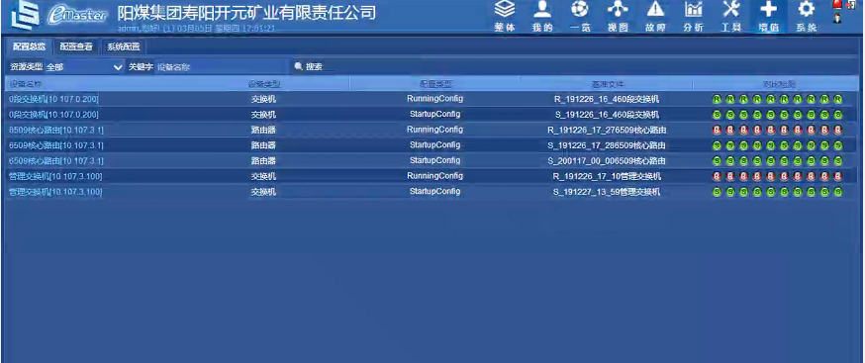
Task: Click the admin greeting date text
Action: pyautogui.click(x=196, y=28)
